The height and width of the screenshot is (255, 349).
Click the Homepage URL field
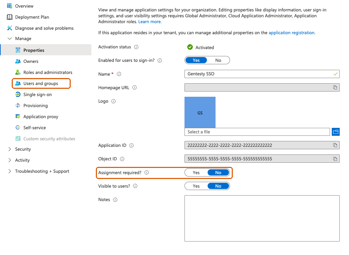(262, 87)
